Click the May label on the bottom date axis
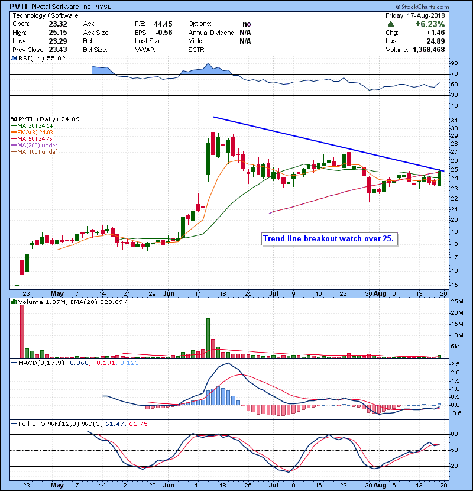This screenshot has width=473, height=491. 57,485
